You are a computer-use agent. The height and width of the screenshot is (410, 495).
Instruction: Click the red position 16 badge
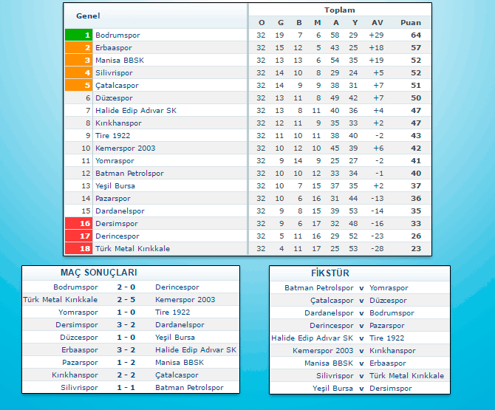tap(78, 223)
